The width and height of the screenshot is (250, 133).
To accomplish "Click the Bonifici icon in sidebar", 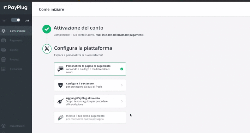I will pyautogui.click(x=4, y=50).
